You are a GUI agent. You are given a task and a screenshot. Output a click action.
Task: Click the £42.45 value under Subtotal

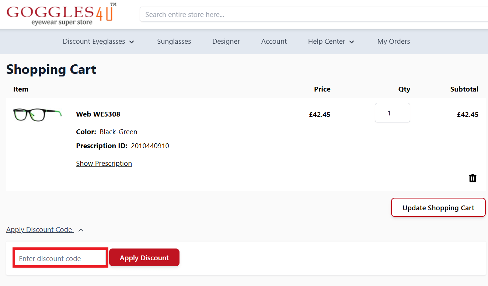tap(468, 114)
